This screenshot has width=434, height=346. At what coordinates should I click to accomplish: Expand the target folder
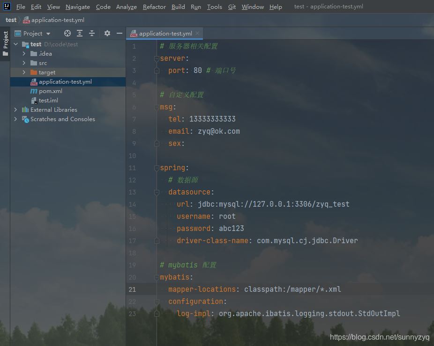24,72
